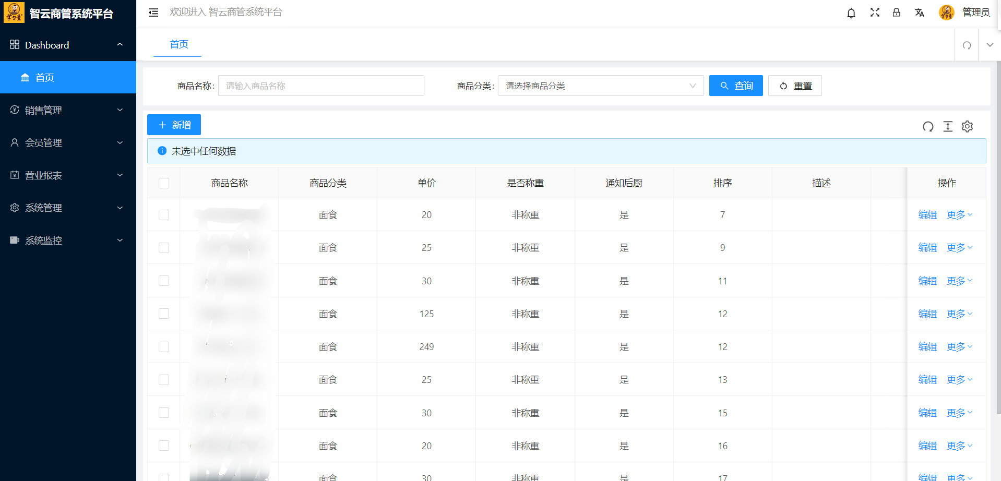Viewport: 1001px width, 481px height.
Task: Click 编辑 for sort 11 row
Action: pos(927,281)
